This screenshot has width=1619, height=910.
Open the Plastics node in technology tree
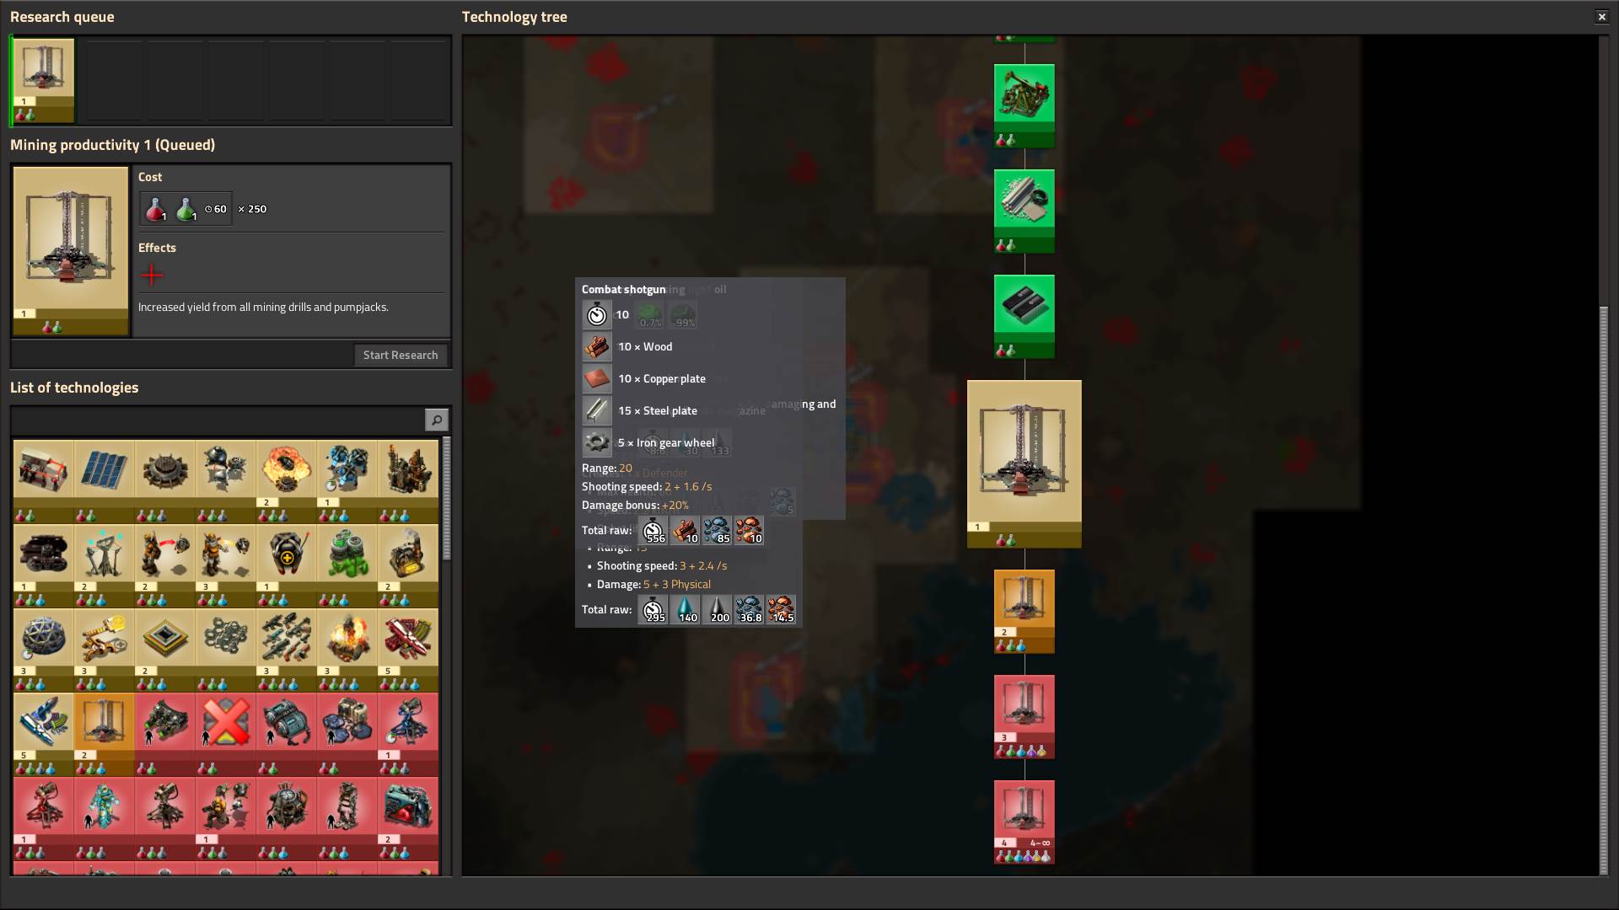coord(1024,211)
